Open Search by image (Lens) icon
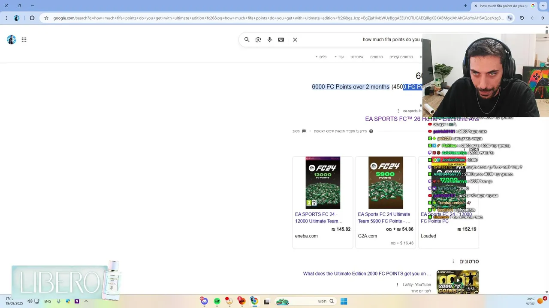Viewport: 549px width, 308px height. 258,39
